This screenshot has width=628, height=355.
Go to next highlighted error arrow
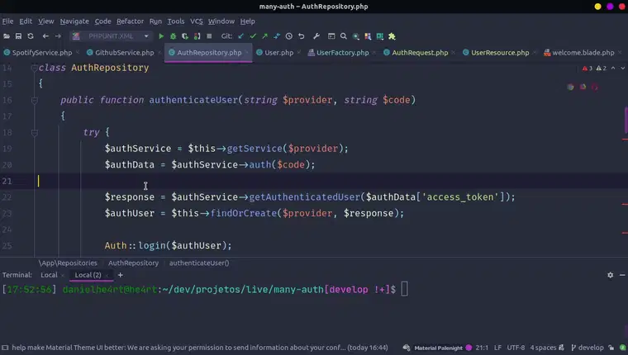click(622, 68)
